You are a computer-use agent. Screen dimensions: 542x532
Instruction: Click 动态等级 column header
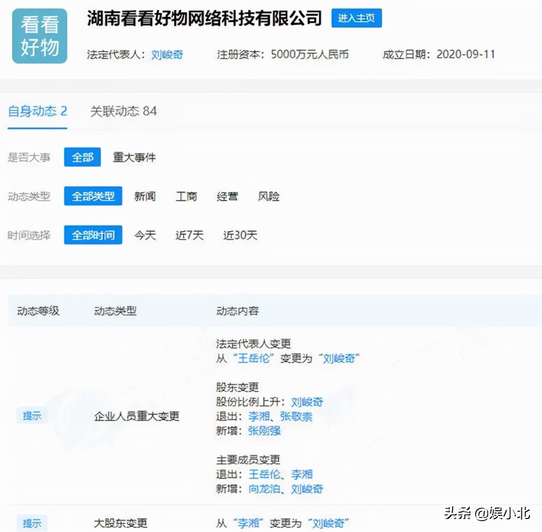tap(38, 311)
